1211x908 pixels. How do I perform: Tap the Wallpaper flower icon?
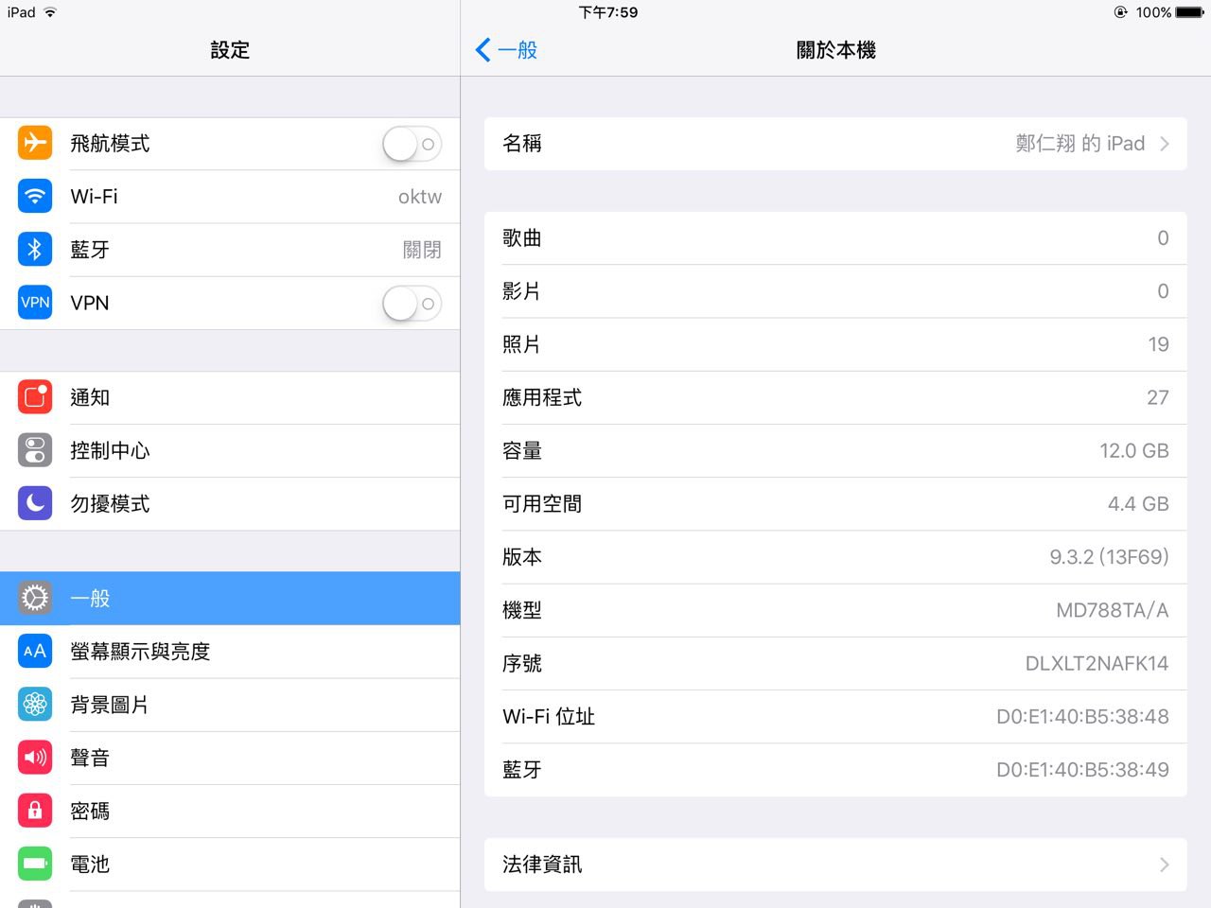(x=35, y=705)
